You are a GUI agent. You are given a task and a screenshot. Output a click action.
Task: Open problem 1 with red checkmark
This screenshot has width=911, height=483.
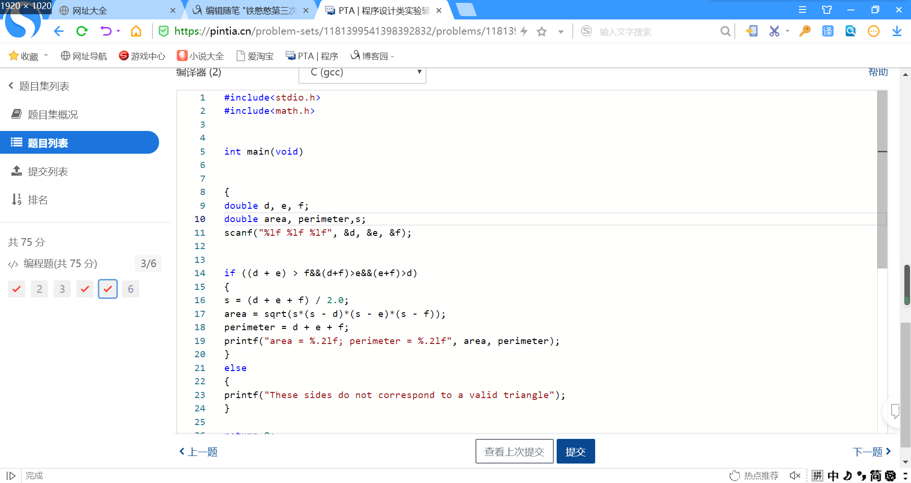click(x=17, y=289)
